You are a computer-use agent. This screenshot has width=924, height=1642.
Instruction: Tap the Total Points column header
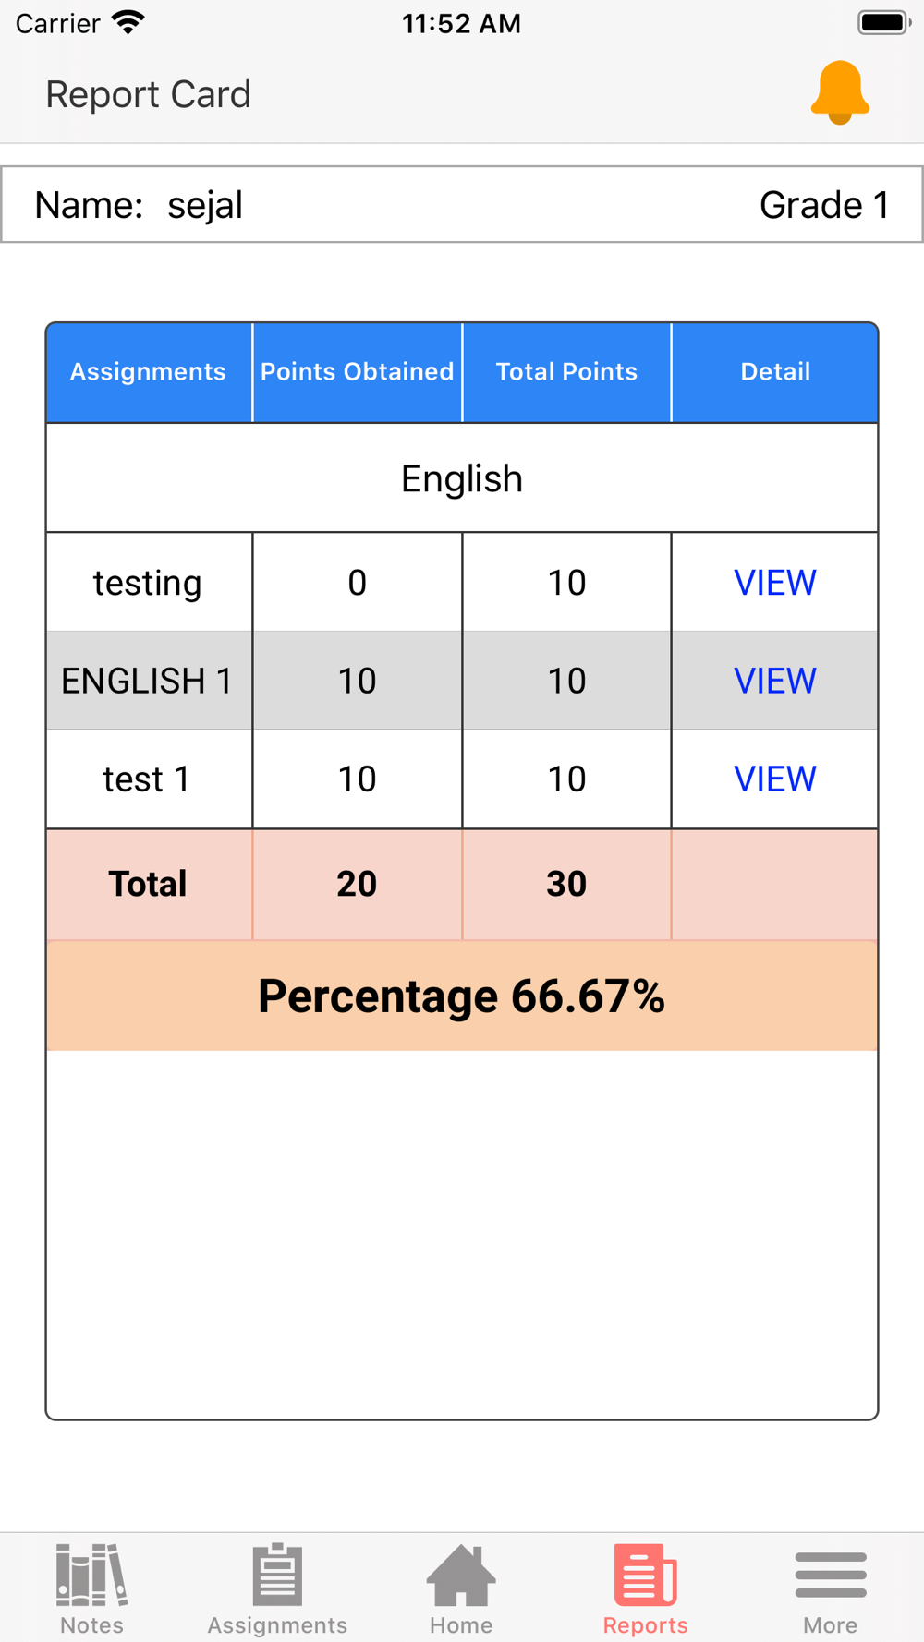click(566, 372)
